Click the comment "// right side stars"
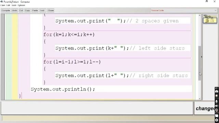 tap(159, 76)
